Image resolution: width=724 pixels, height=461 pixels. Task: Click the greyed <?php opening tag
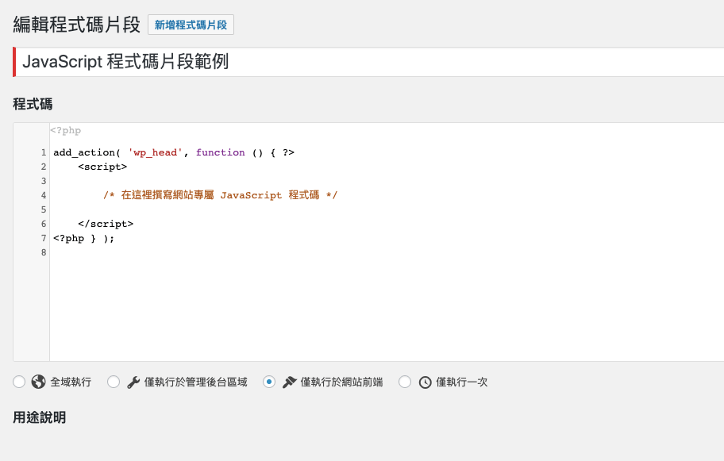click(x=66, y=131)
